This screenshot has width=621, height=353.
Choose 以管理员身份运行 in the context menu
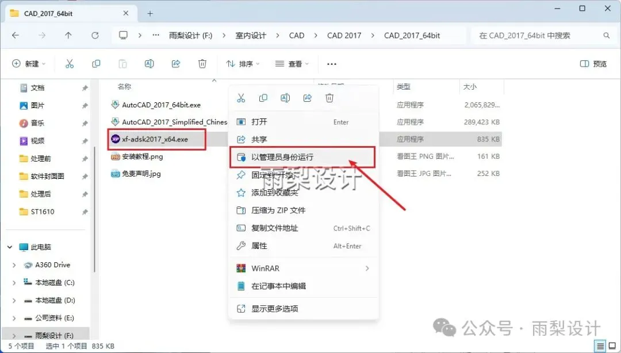304,158
